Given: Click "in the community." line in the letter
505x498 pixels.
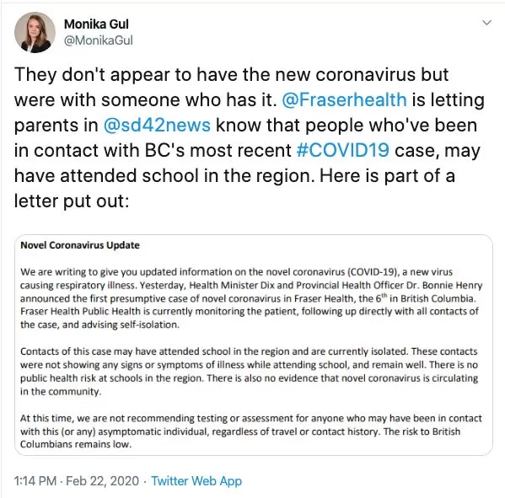Looking at the screenshot, I should coord(61,392).
